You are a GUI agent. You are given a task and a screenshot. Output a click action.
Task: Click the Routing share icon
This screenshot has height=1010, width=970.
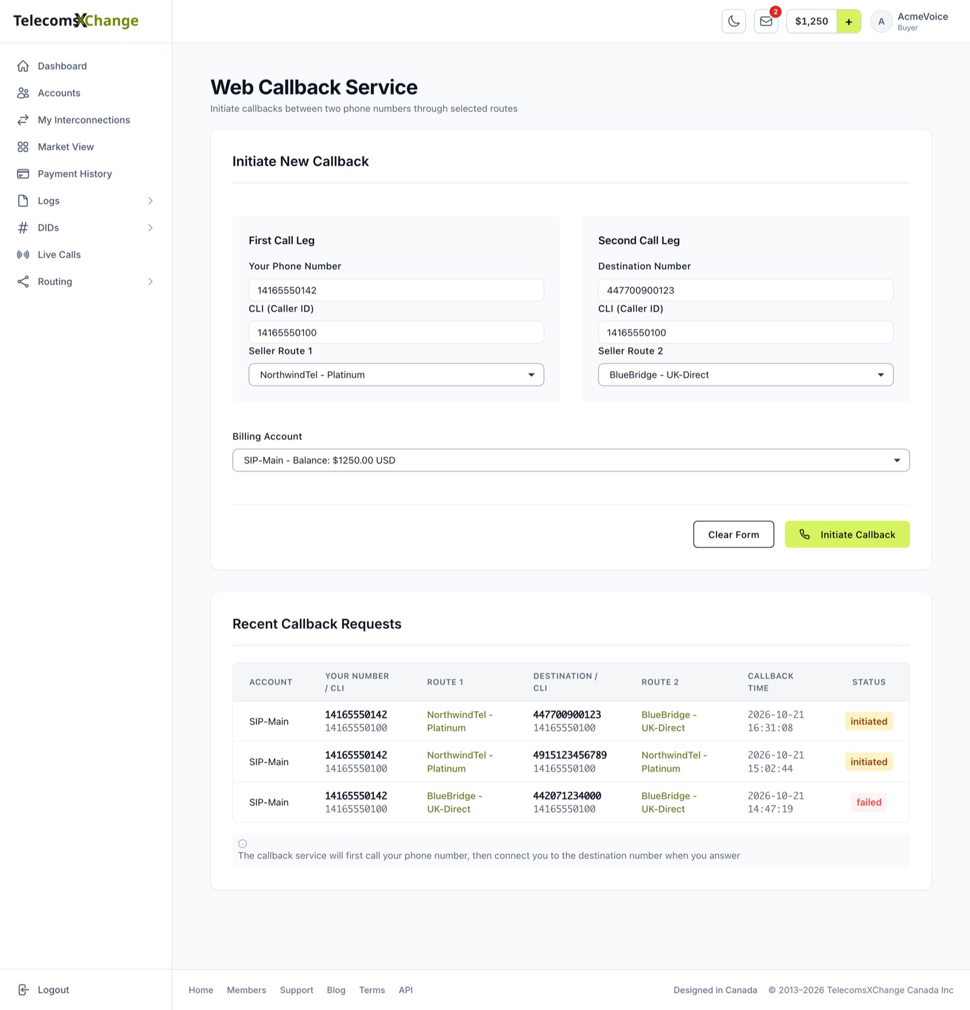23,281
